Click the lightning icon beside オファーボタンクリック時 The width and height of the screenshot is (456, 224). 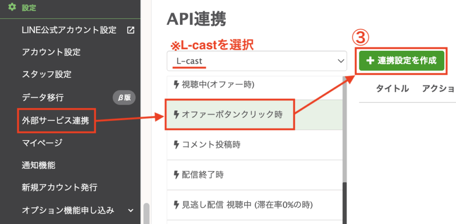coord(176,114)
